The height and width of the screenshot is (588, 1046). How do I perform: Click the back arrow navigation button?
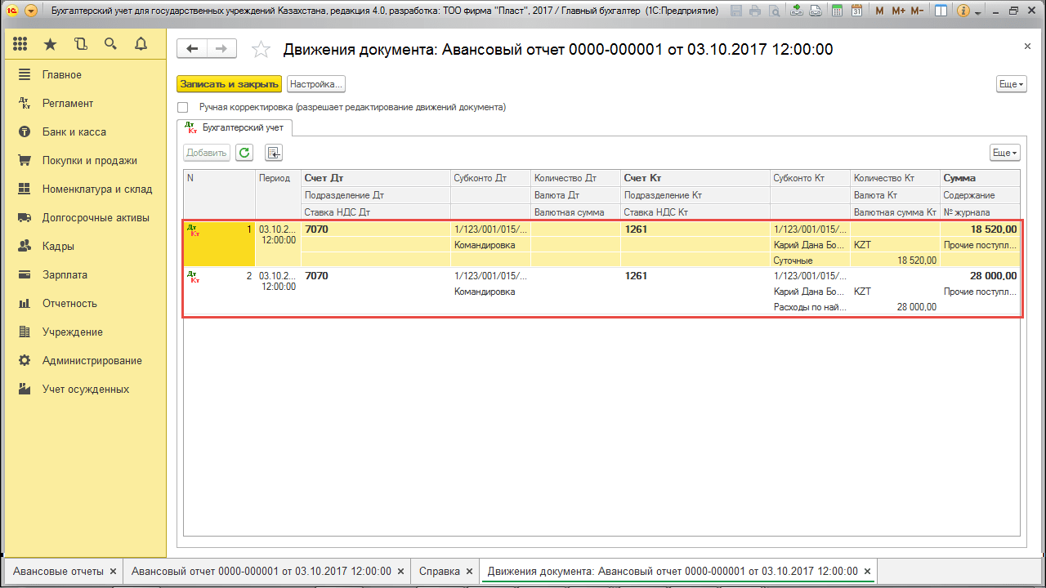click(192, 49)
